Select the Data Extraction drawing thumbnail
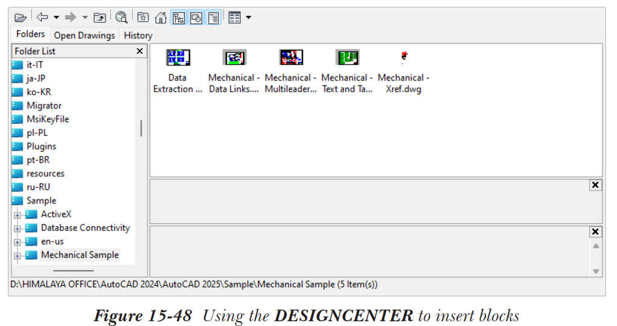617x326 pixels. (178, 57)
